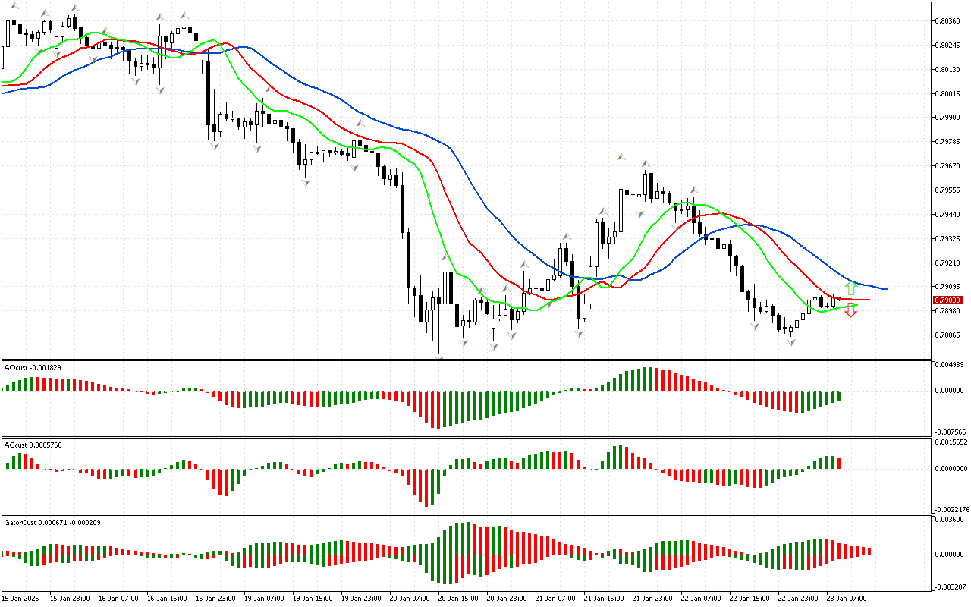Click the -0.0022176 ACcust scale label
971x607 pixels.
tap(951, 509)
